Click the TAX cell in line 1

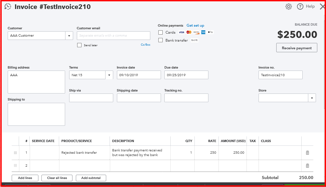click(x=253, y=153)
